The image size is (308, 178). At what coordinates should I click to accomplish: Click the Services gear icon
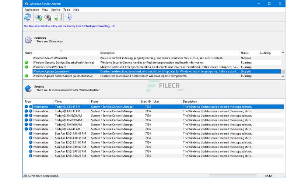[x=28, y=40]
